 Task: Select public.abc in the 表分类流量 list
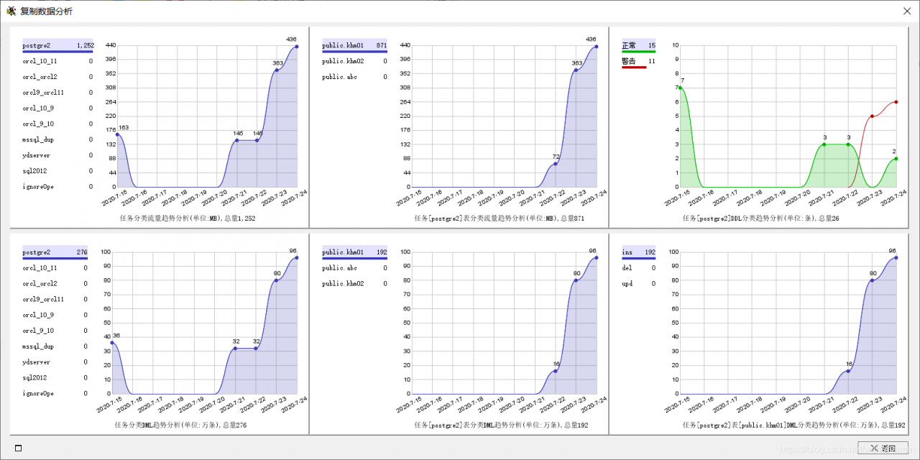pos(354,77)
